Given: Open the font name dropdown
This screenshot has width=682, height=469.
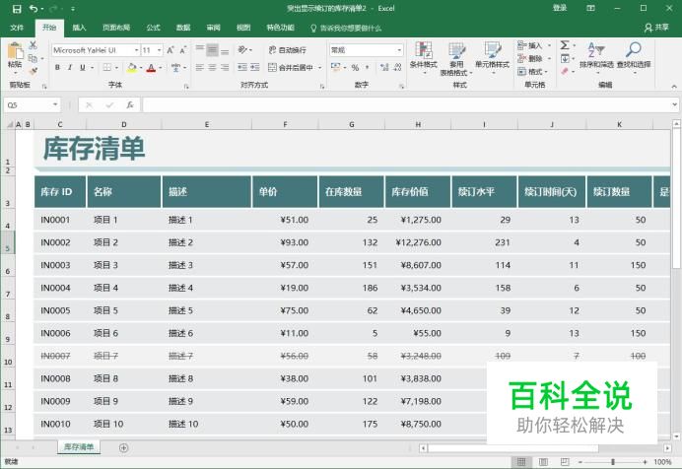Looking at the screenshot, I should 137,50.
